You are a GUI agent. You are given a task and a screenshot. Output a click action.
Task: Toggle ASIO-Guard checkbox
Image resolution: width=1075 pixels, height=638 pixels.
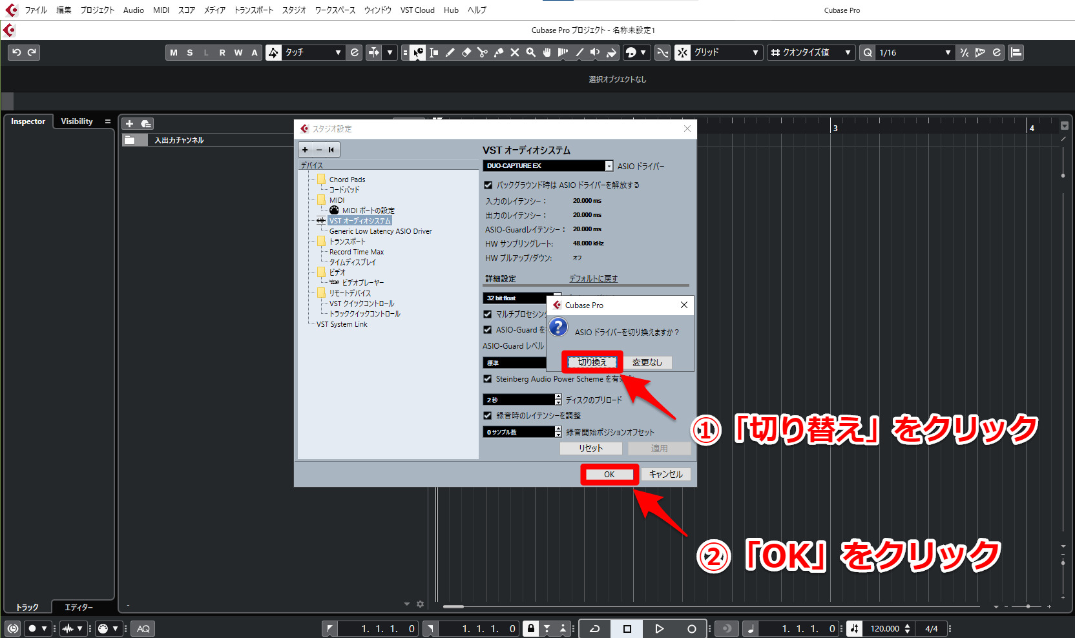click(488, 329)
